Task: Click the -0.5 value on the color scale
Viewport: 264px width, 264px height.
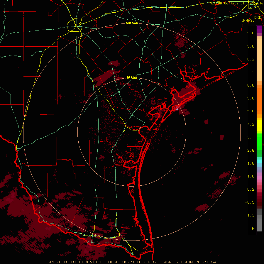Action: pyautogui.click(x=250, y=202)
